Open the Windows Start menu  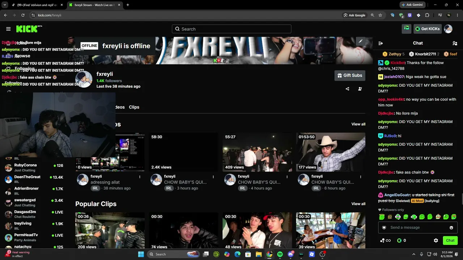coord(141,254)
